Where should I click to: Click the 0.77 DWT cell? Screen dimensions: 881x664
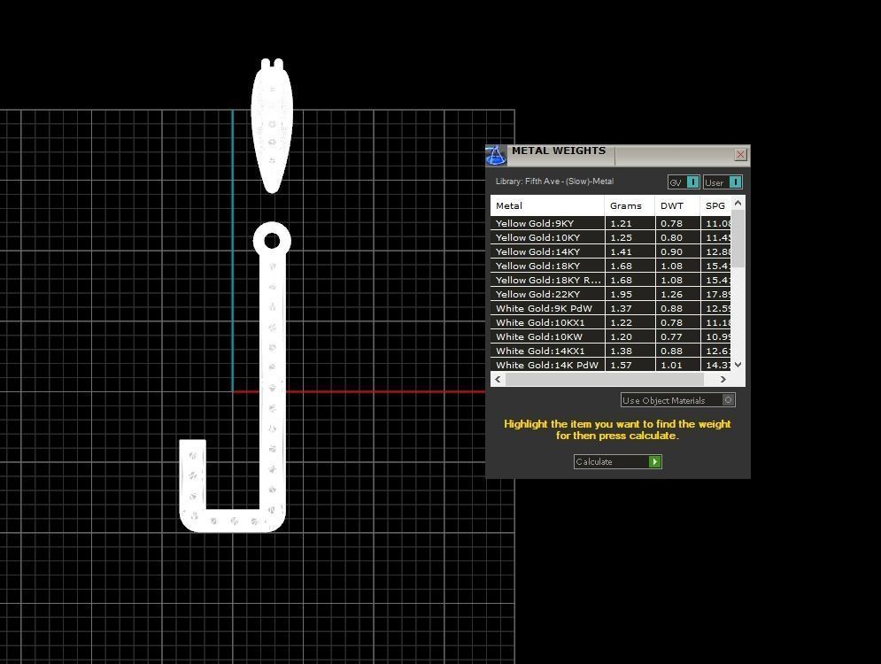pyautogui.click(x=677, y=336)
